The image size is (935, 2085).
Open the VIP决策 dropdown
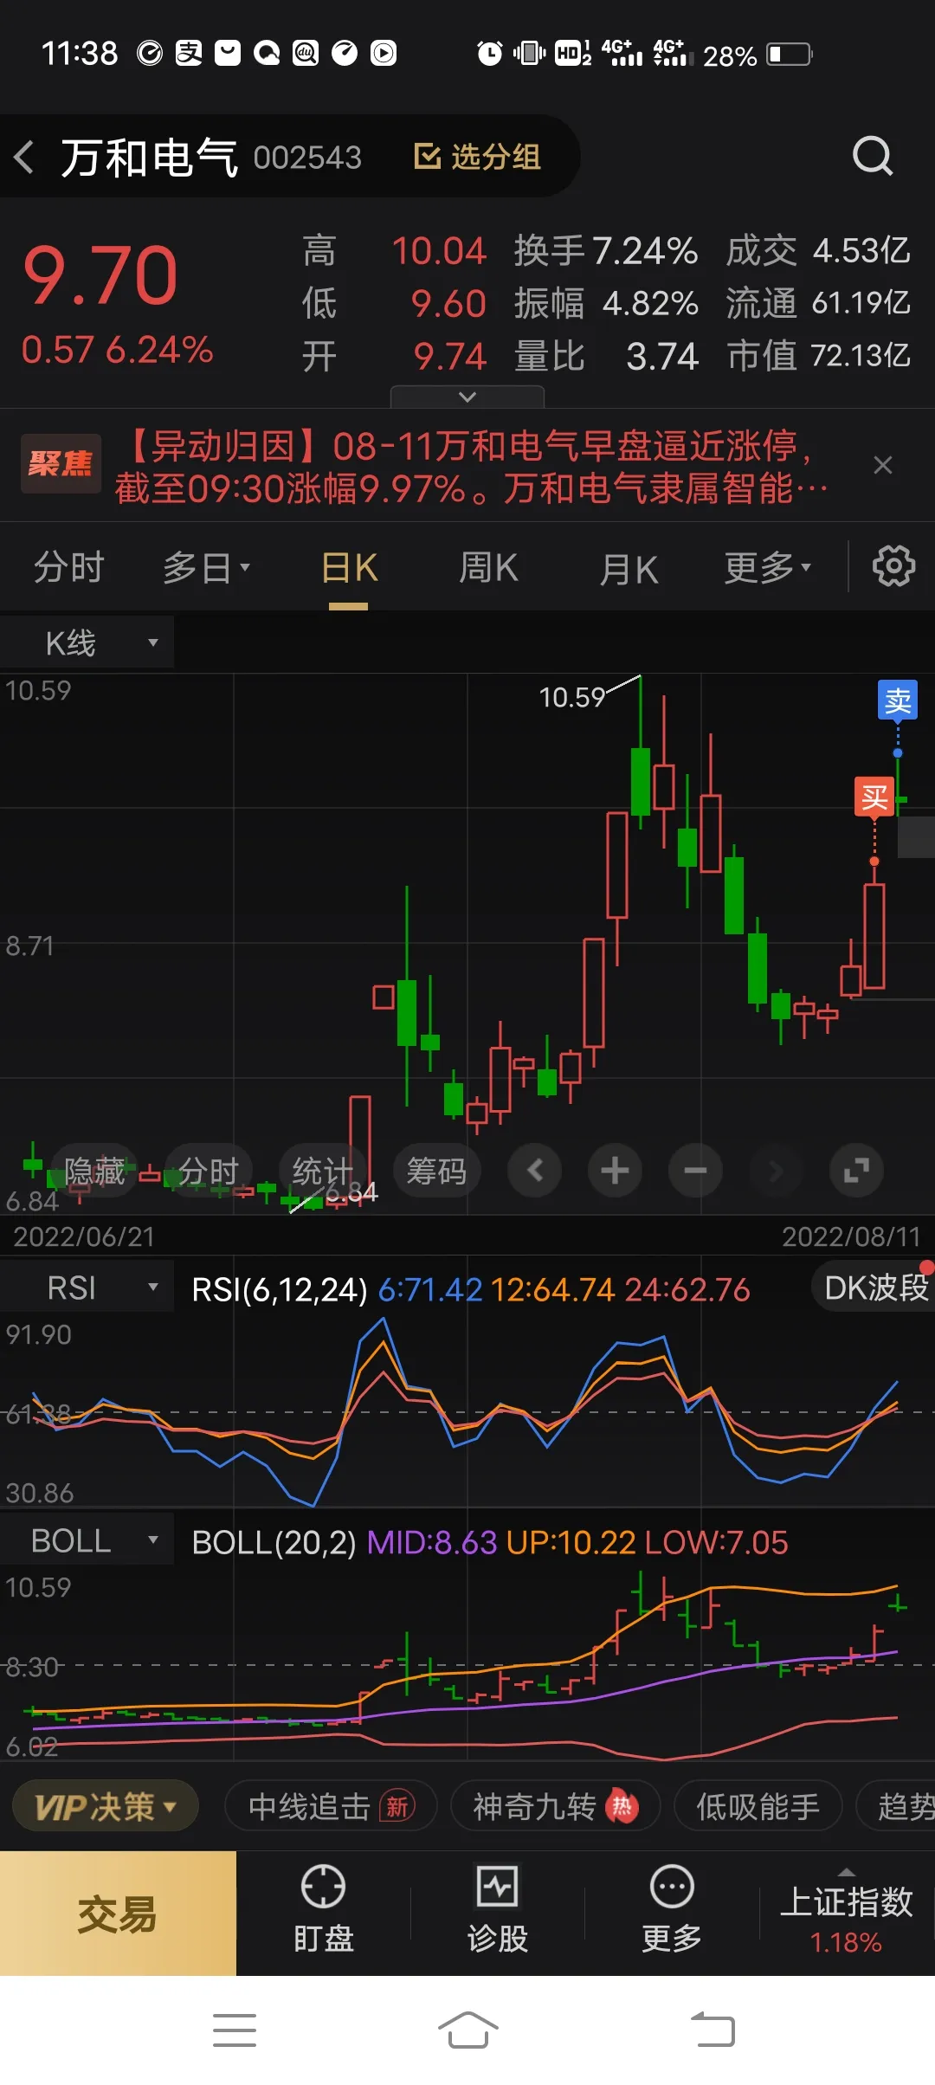[106, 1806]
